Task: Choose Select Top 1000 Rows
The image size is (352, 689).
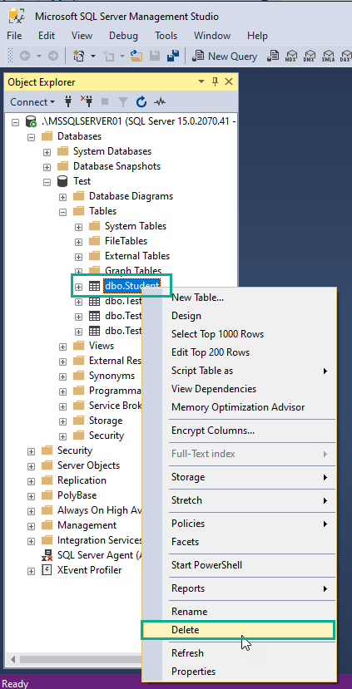Action: (239, 334)
